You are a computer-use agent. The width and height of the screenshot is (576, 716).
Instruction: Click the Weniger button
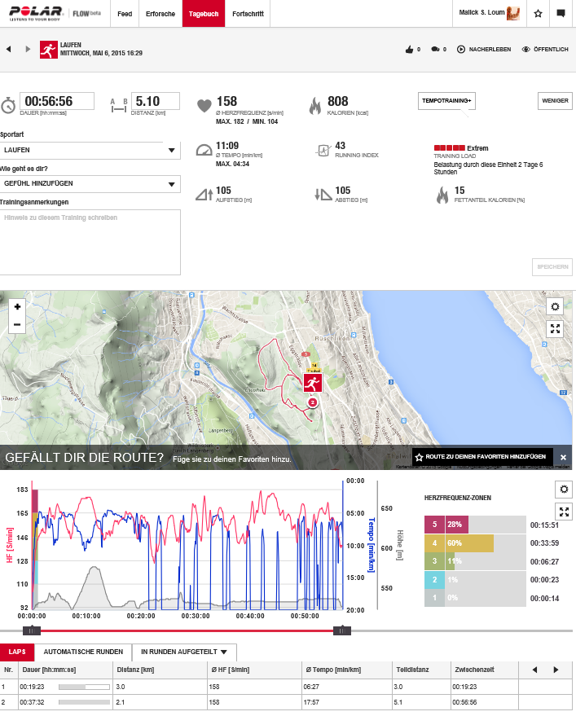(555, 100)
